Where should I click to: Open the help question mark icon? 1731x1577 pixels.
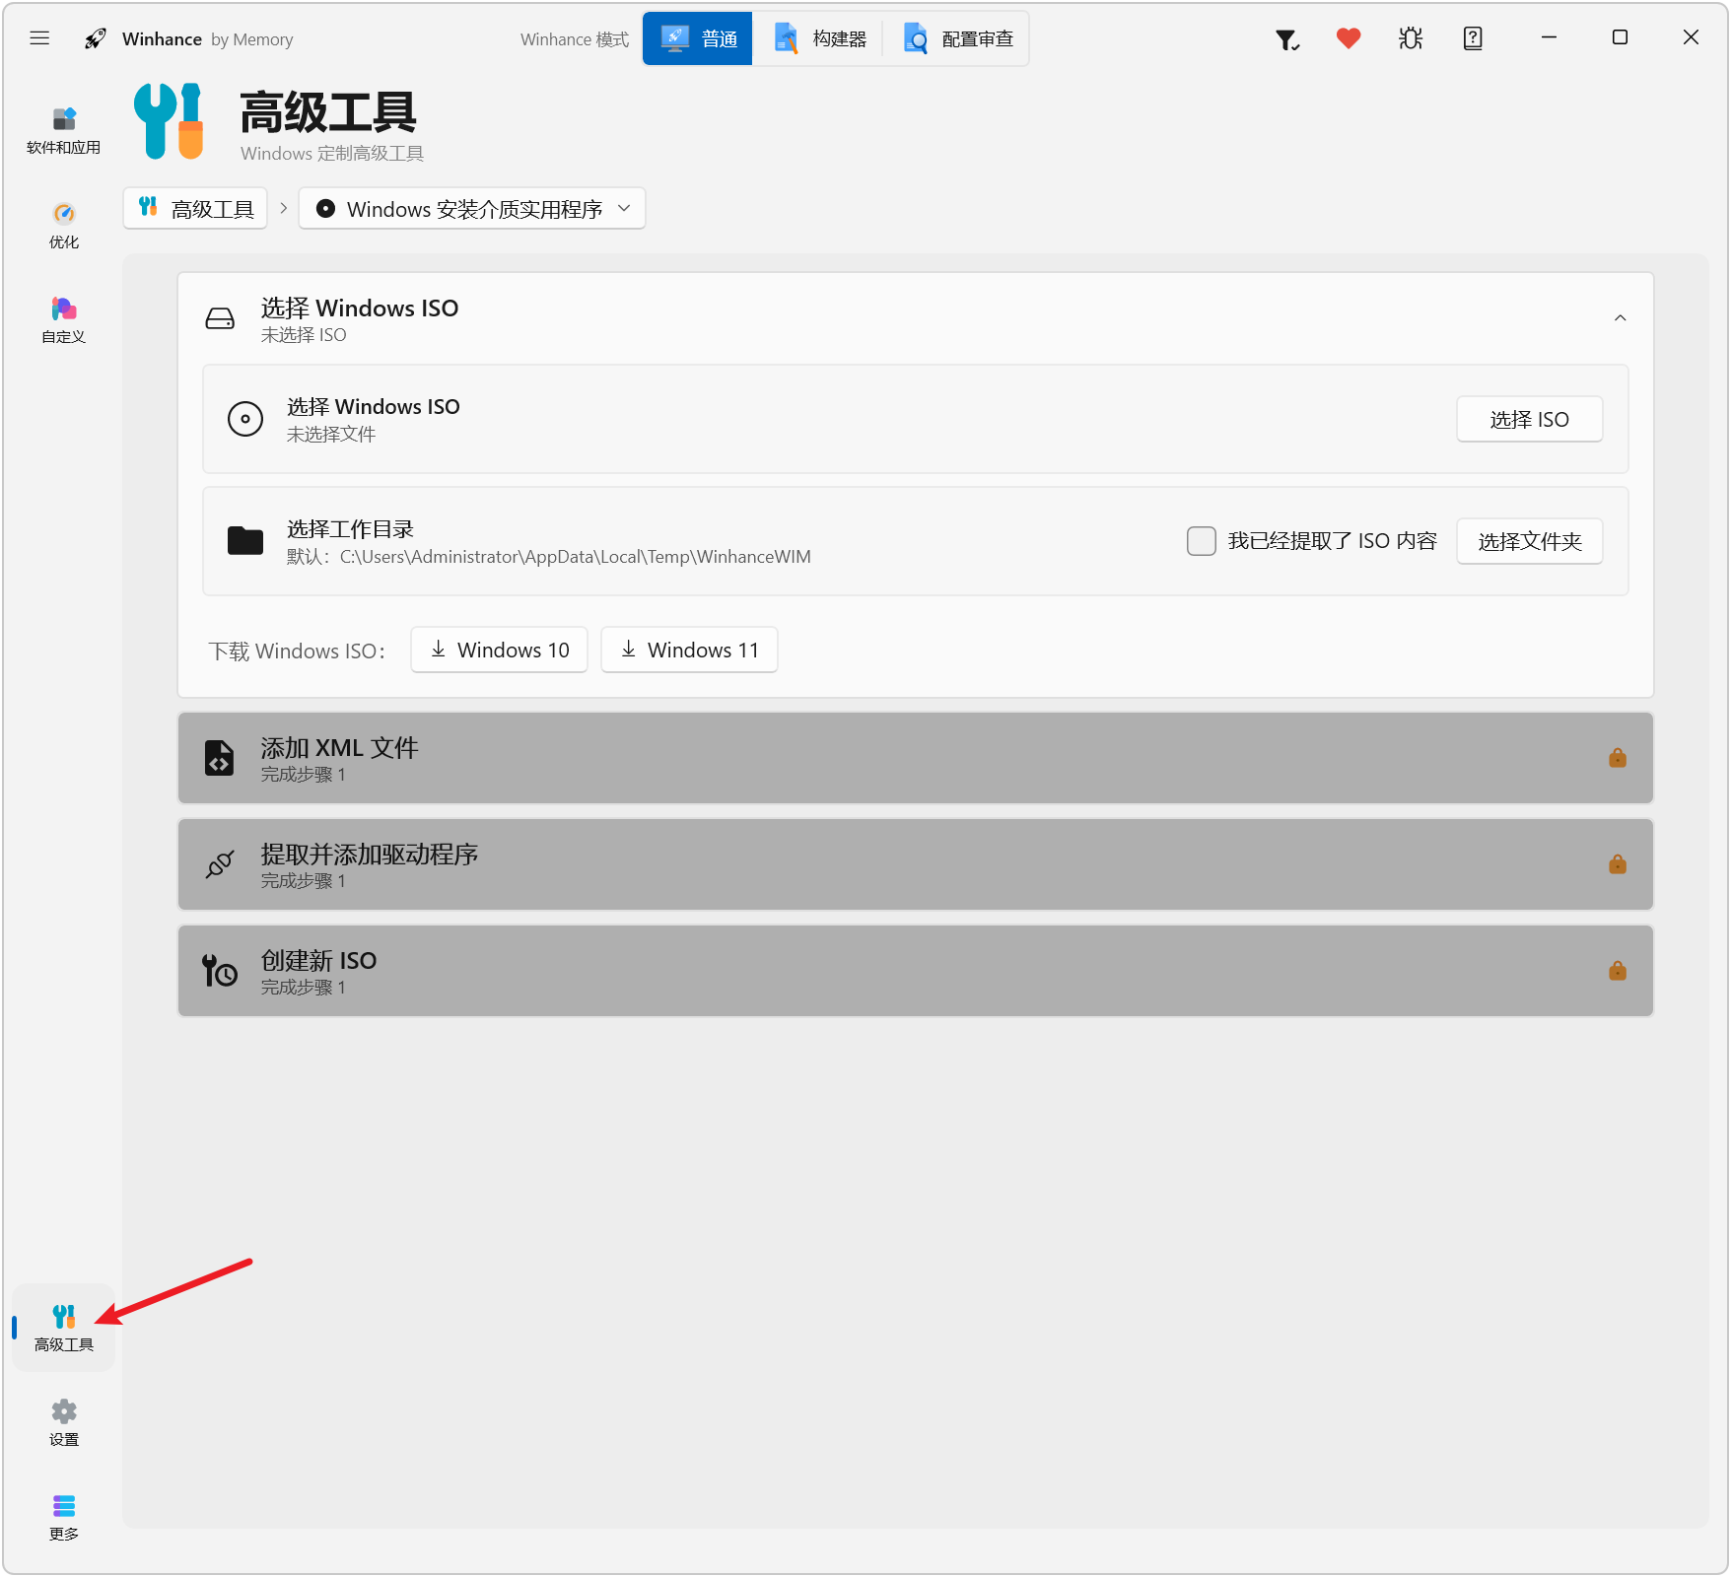[x=1473, y=38]
